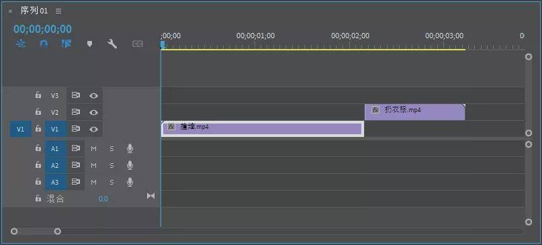Toggle sync lock on track V3

tap(76, 95)
